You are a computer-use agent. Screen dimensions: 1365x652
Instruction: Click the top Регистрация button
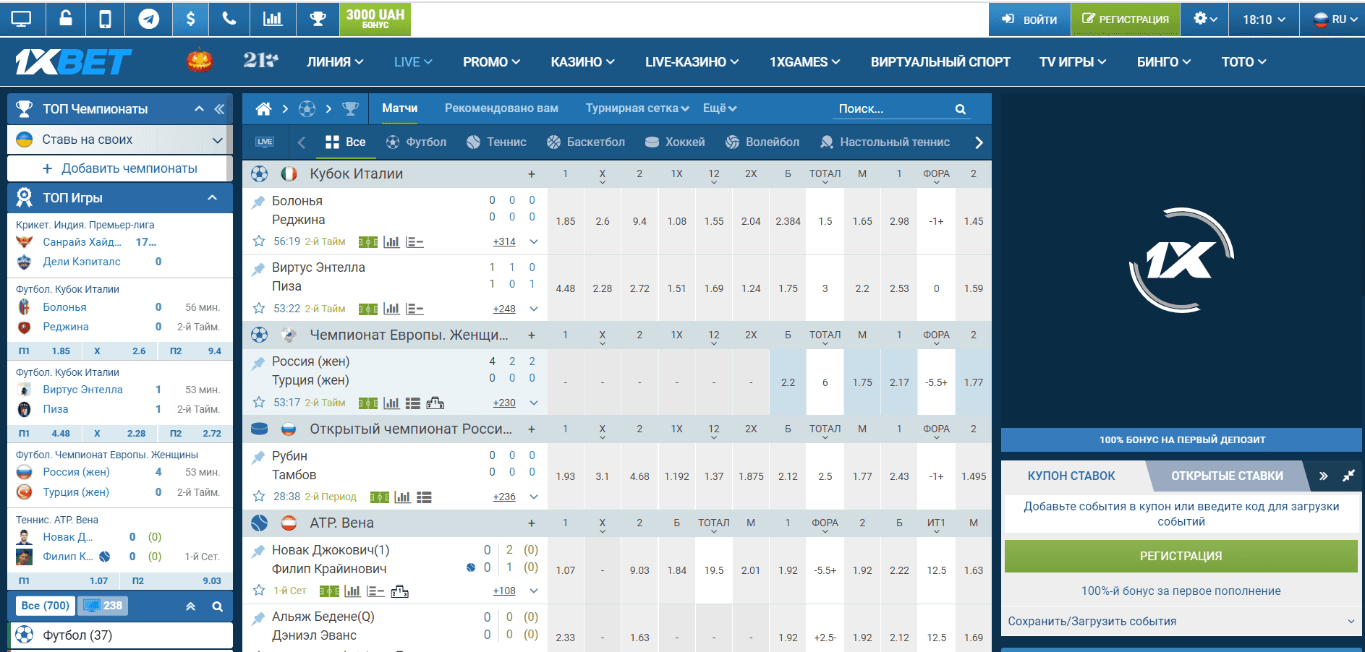tap(1126, 20)
